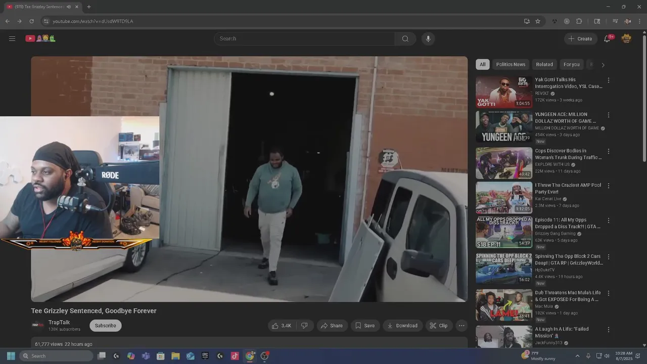
Task: Open a new browser tab
Action: 89,7
